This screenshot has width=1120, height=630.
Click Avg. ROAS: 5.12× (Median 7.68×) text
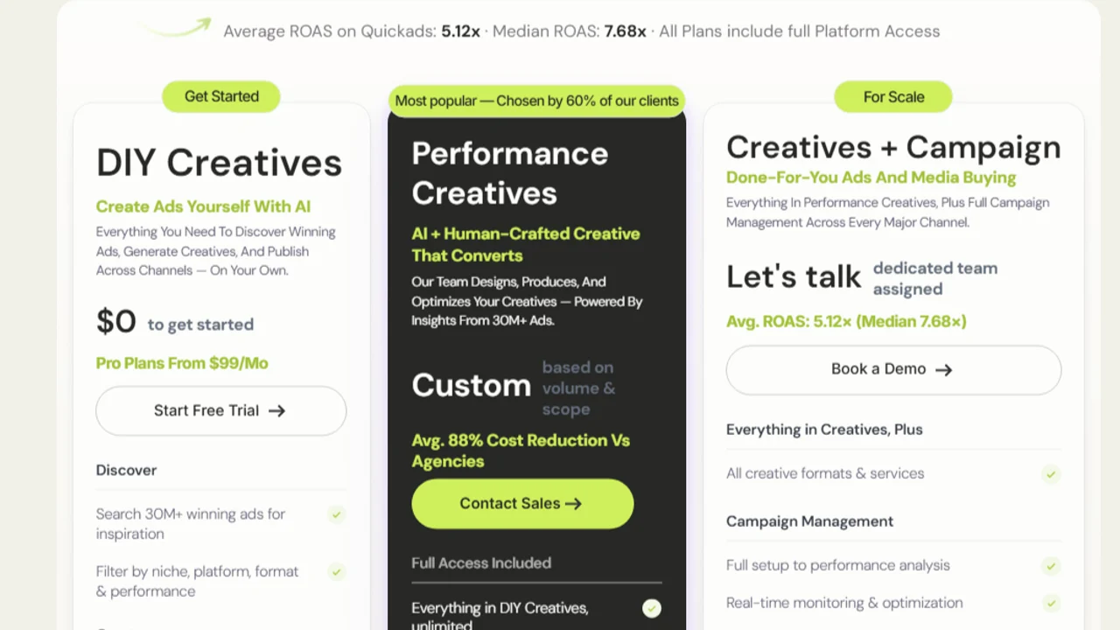coord(846,321)
